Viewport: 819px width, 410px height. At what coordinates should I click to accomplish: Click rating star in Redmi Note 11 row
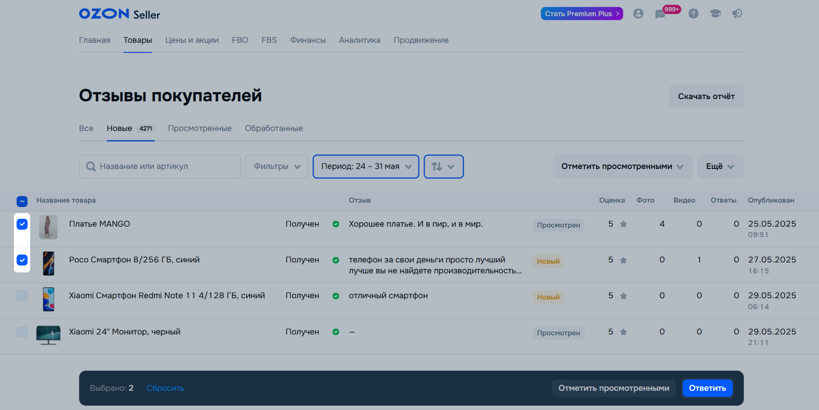click(624, 296)
